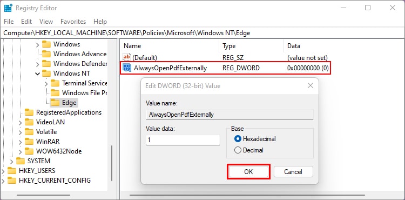Click the (Default) string value icon

click(127, 57)
